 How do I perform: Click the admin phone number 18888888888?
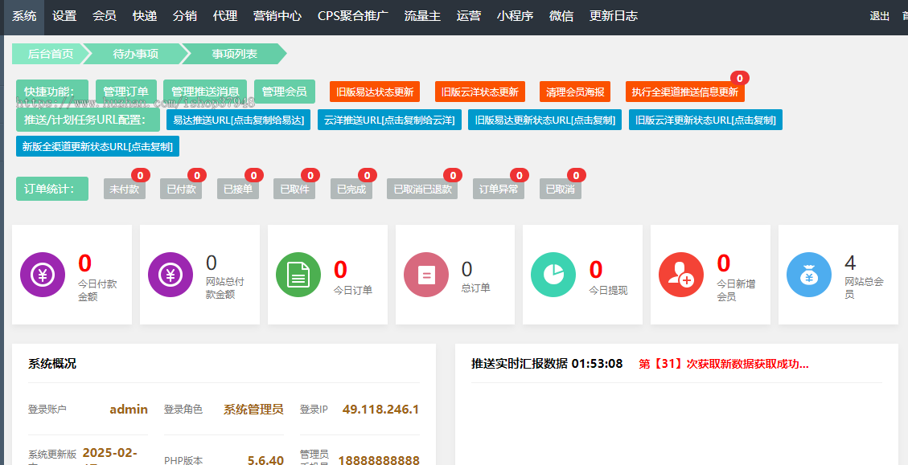[379, 460]
